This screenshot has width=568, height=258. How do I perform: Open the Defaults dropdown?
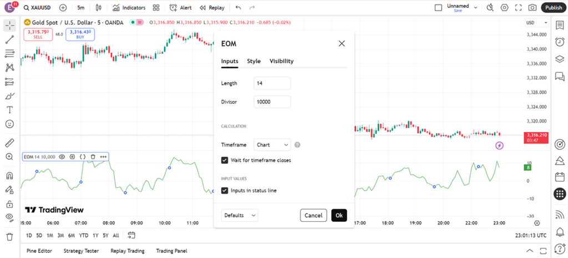pyautogui.click(x=240, y=215)
